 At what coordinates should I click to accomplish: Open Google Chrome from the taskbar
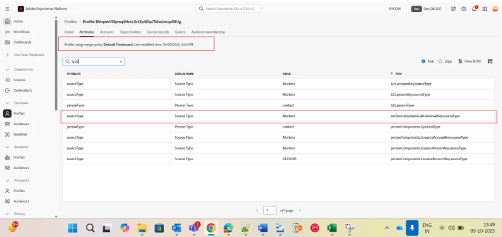click(x=210, y=228)
